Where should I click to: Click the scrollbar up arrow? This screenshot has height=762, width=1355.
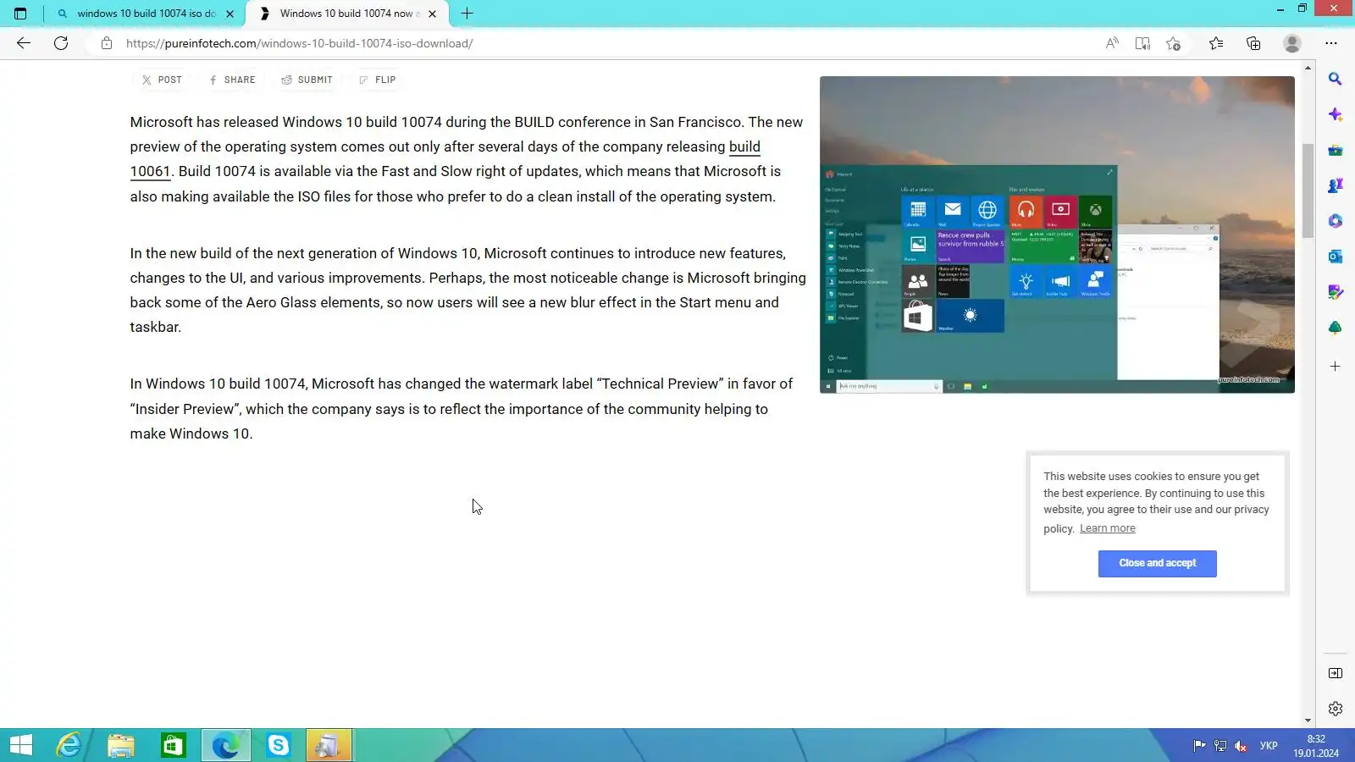point(1308,67)
